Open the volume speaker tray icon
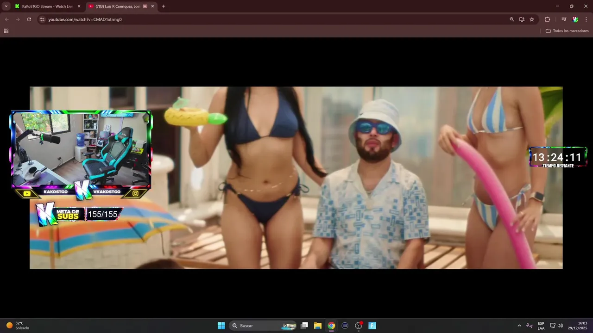593x333 pixels. [x=560, y=326]
